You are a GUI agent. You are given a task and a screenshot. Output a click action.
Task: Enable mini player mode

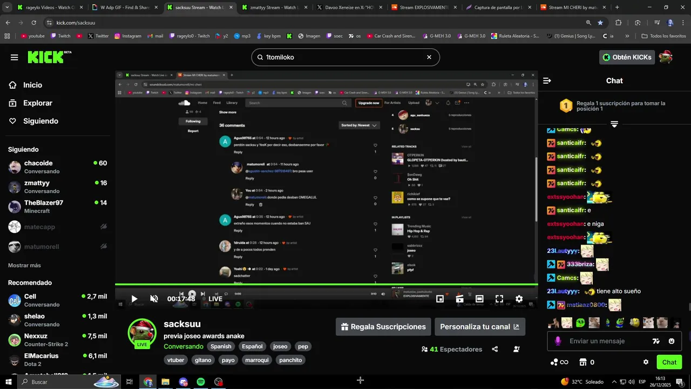(440, 299)
